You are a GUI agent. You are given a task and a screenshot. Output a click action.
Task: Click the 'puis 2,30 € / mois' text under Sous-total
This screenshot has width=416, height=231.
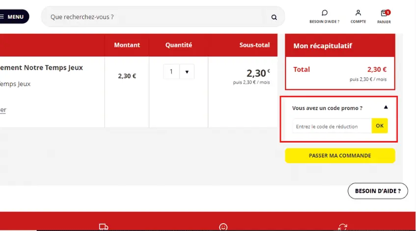251,82
